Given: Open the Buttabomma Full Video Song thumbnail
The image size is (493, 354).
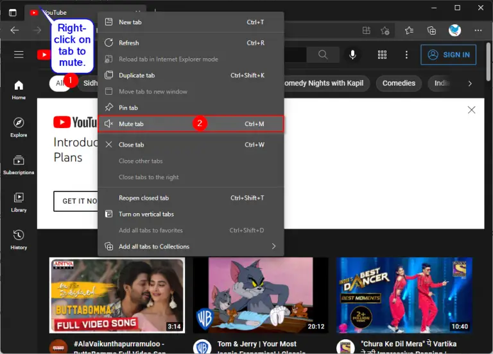Looking at the screenshot, I should (117, 295).
